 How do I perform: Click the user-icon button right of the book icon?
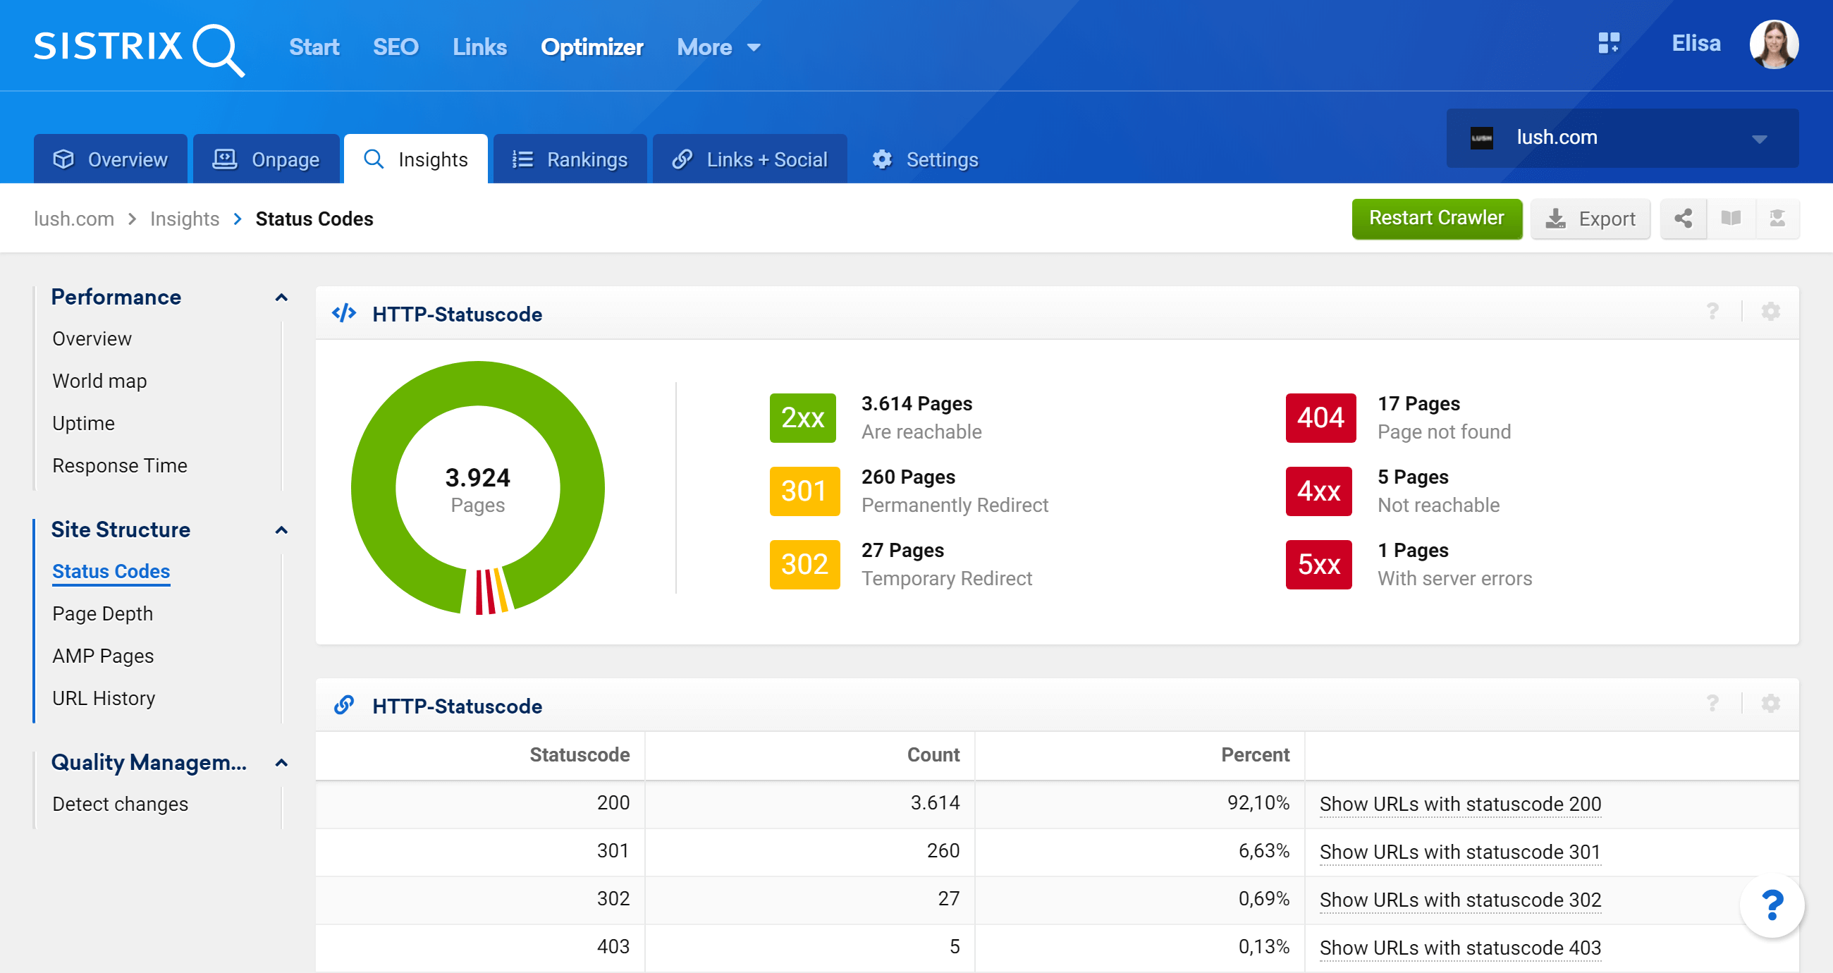1777,219
